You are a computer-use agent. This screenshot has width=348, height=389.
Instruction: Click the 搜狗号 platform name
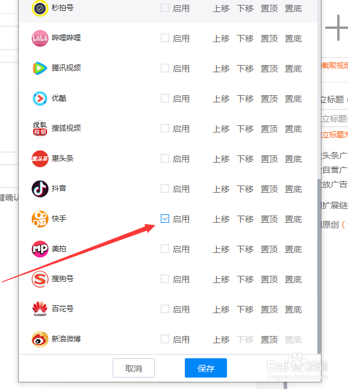point(63,279)
